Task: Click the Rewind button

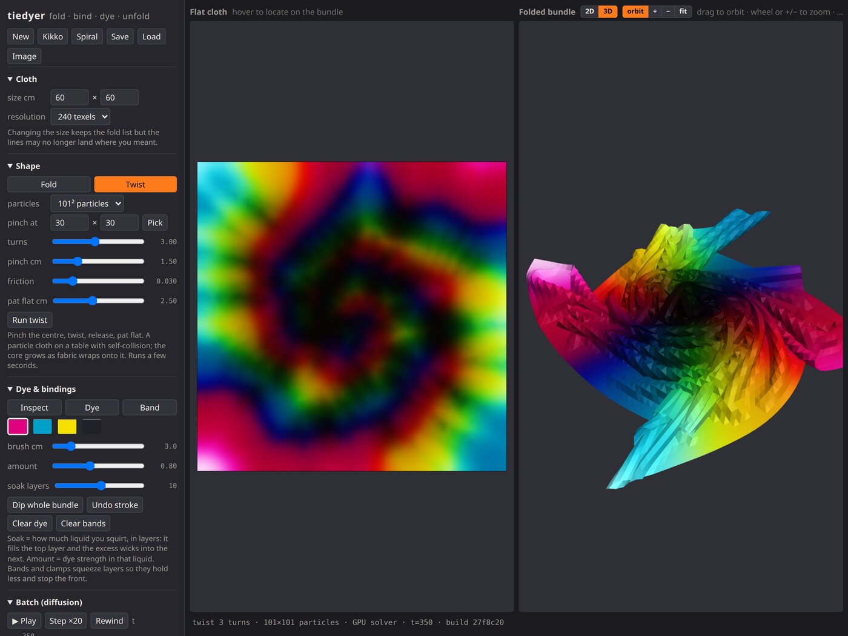Action: coord(109,621)
